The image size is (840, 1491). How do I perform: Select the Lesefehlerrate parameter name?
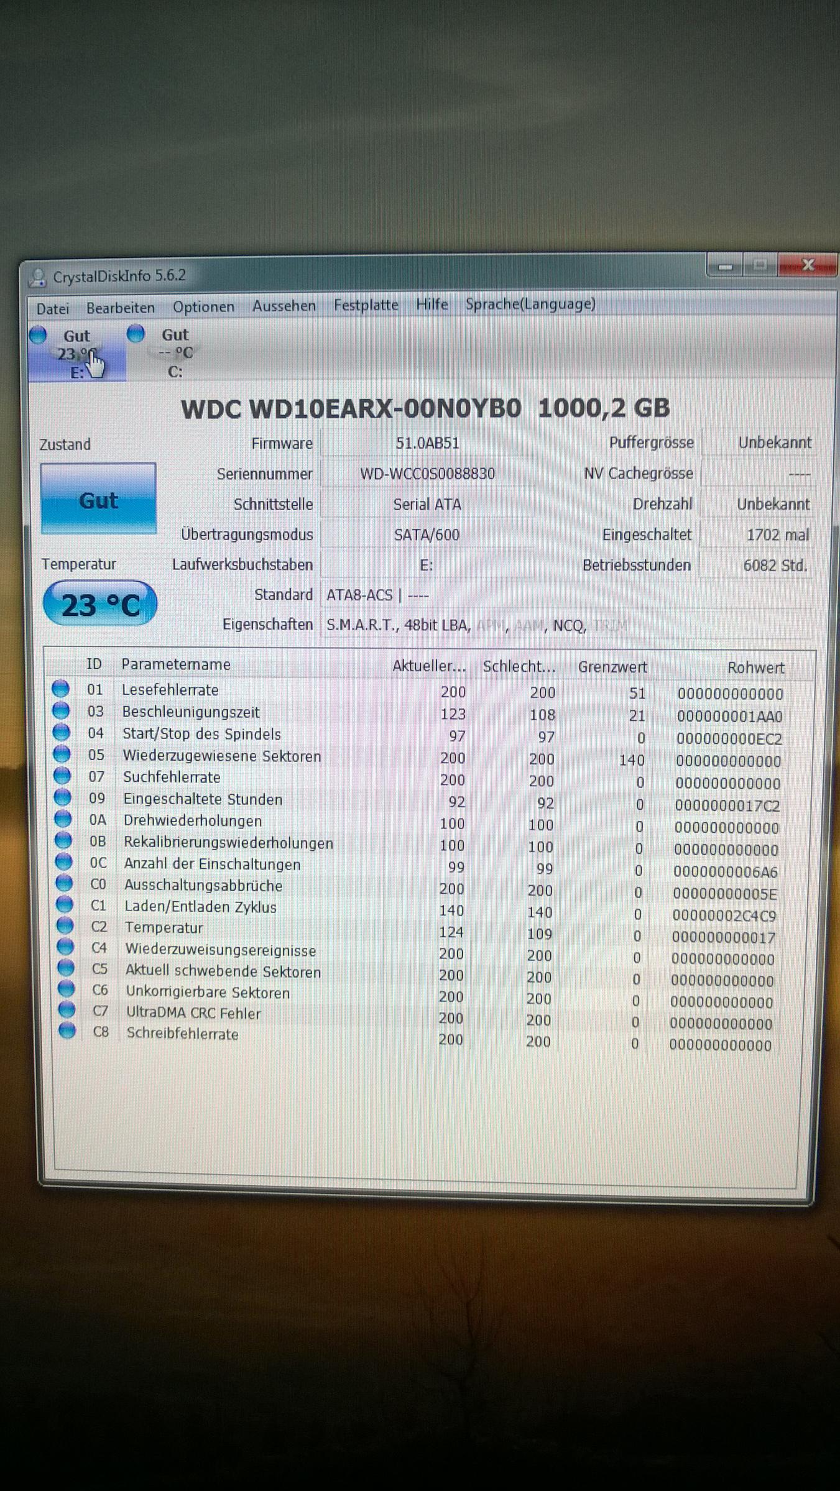point(170,690)
